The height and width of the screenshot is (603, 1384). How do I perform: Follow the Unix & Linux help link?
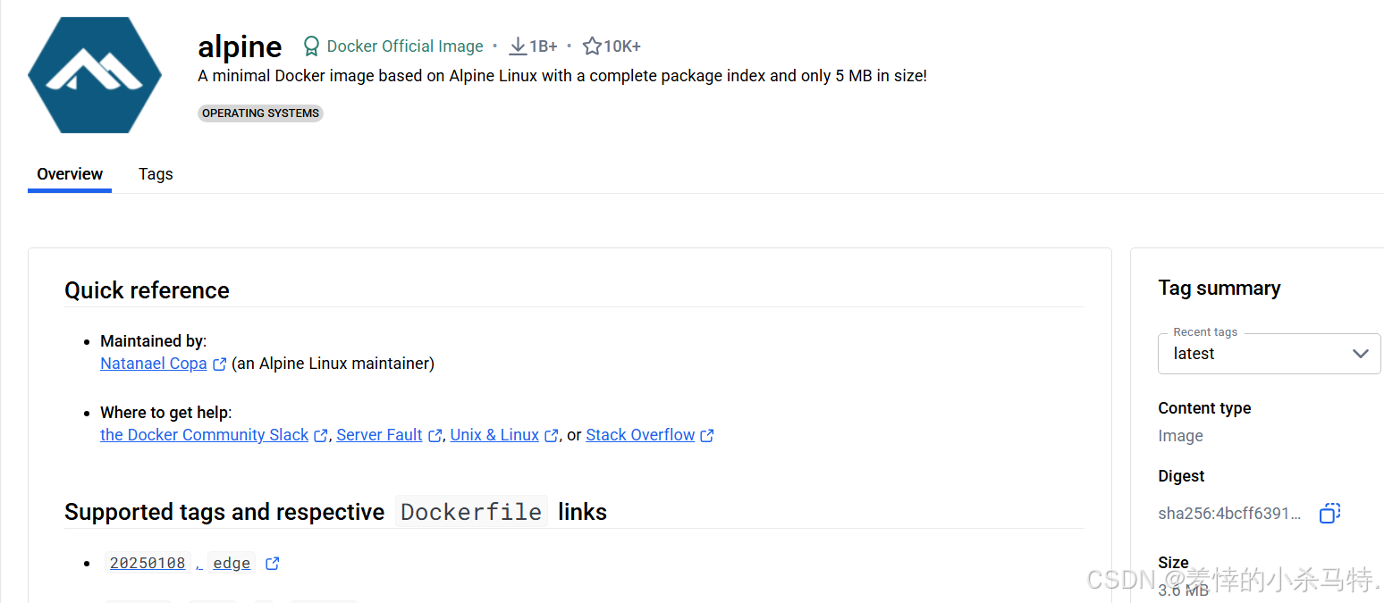(494, 435)
